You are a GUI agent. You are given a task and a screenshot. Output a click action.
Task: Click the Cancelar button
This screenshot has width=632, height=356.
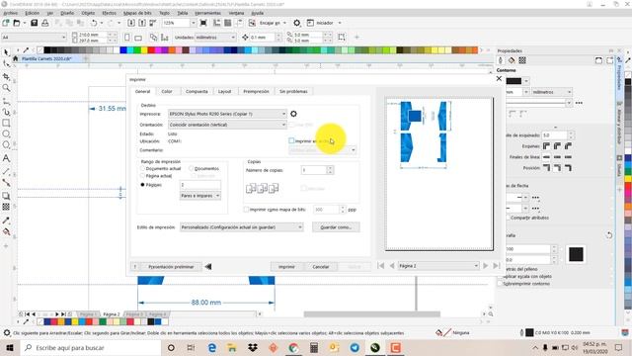point(321,267)
